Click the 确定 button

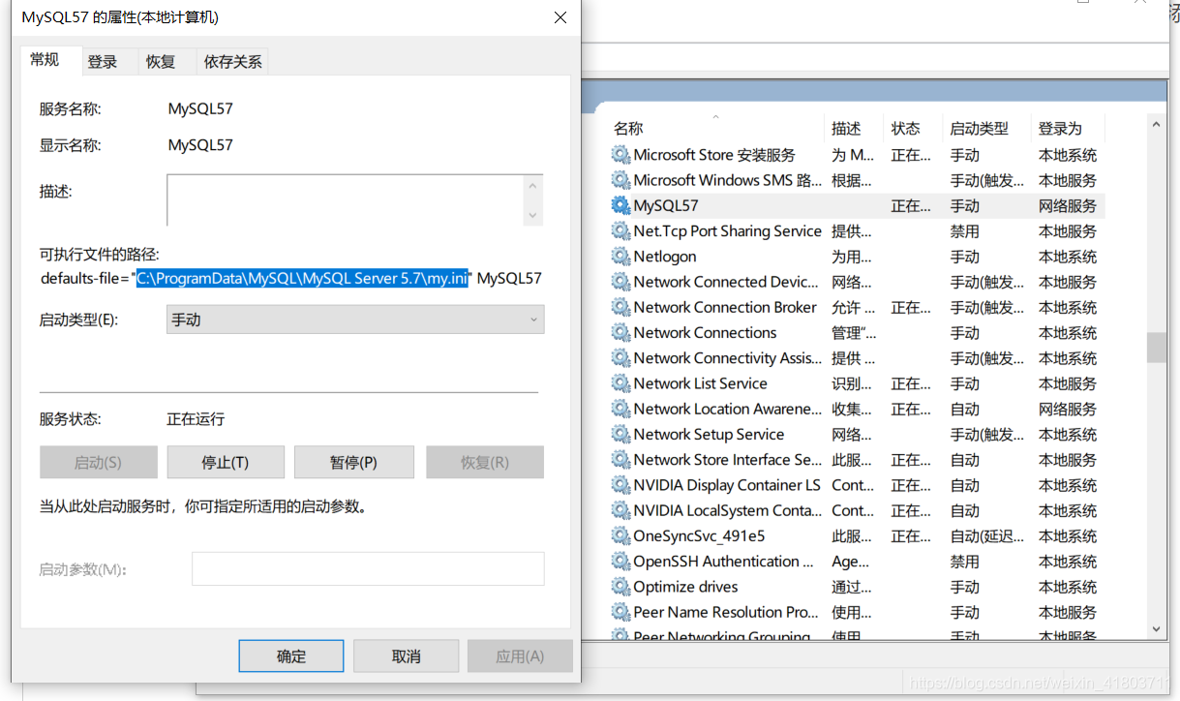coord(291,655)
